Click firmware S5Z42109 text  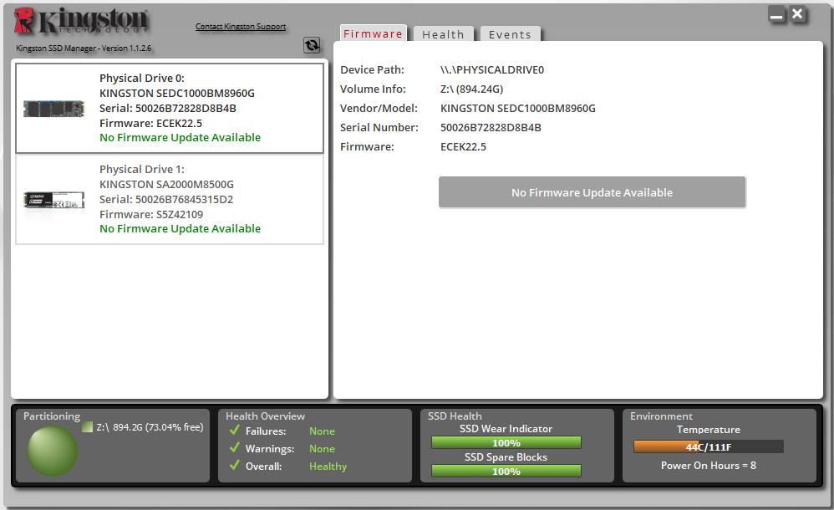pyautogui.click(x=151, y=215)
